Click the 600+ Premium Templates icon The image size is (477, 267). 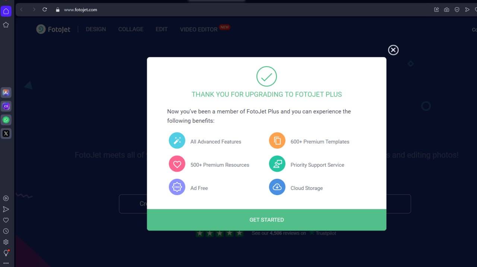pos(277,141)
